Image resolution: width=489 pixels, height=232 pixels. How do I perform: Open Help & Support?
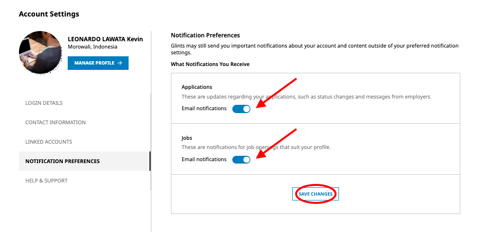pyautogui.click(x=46, y=181)
